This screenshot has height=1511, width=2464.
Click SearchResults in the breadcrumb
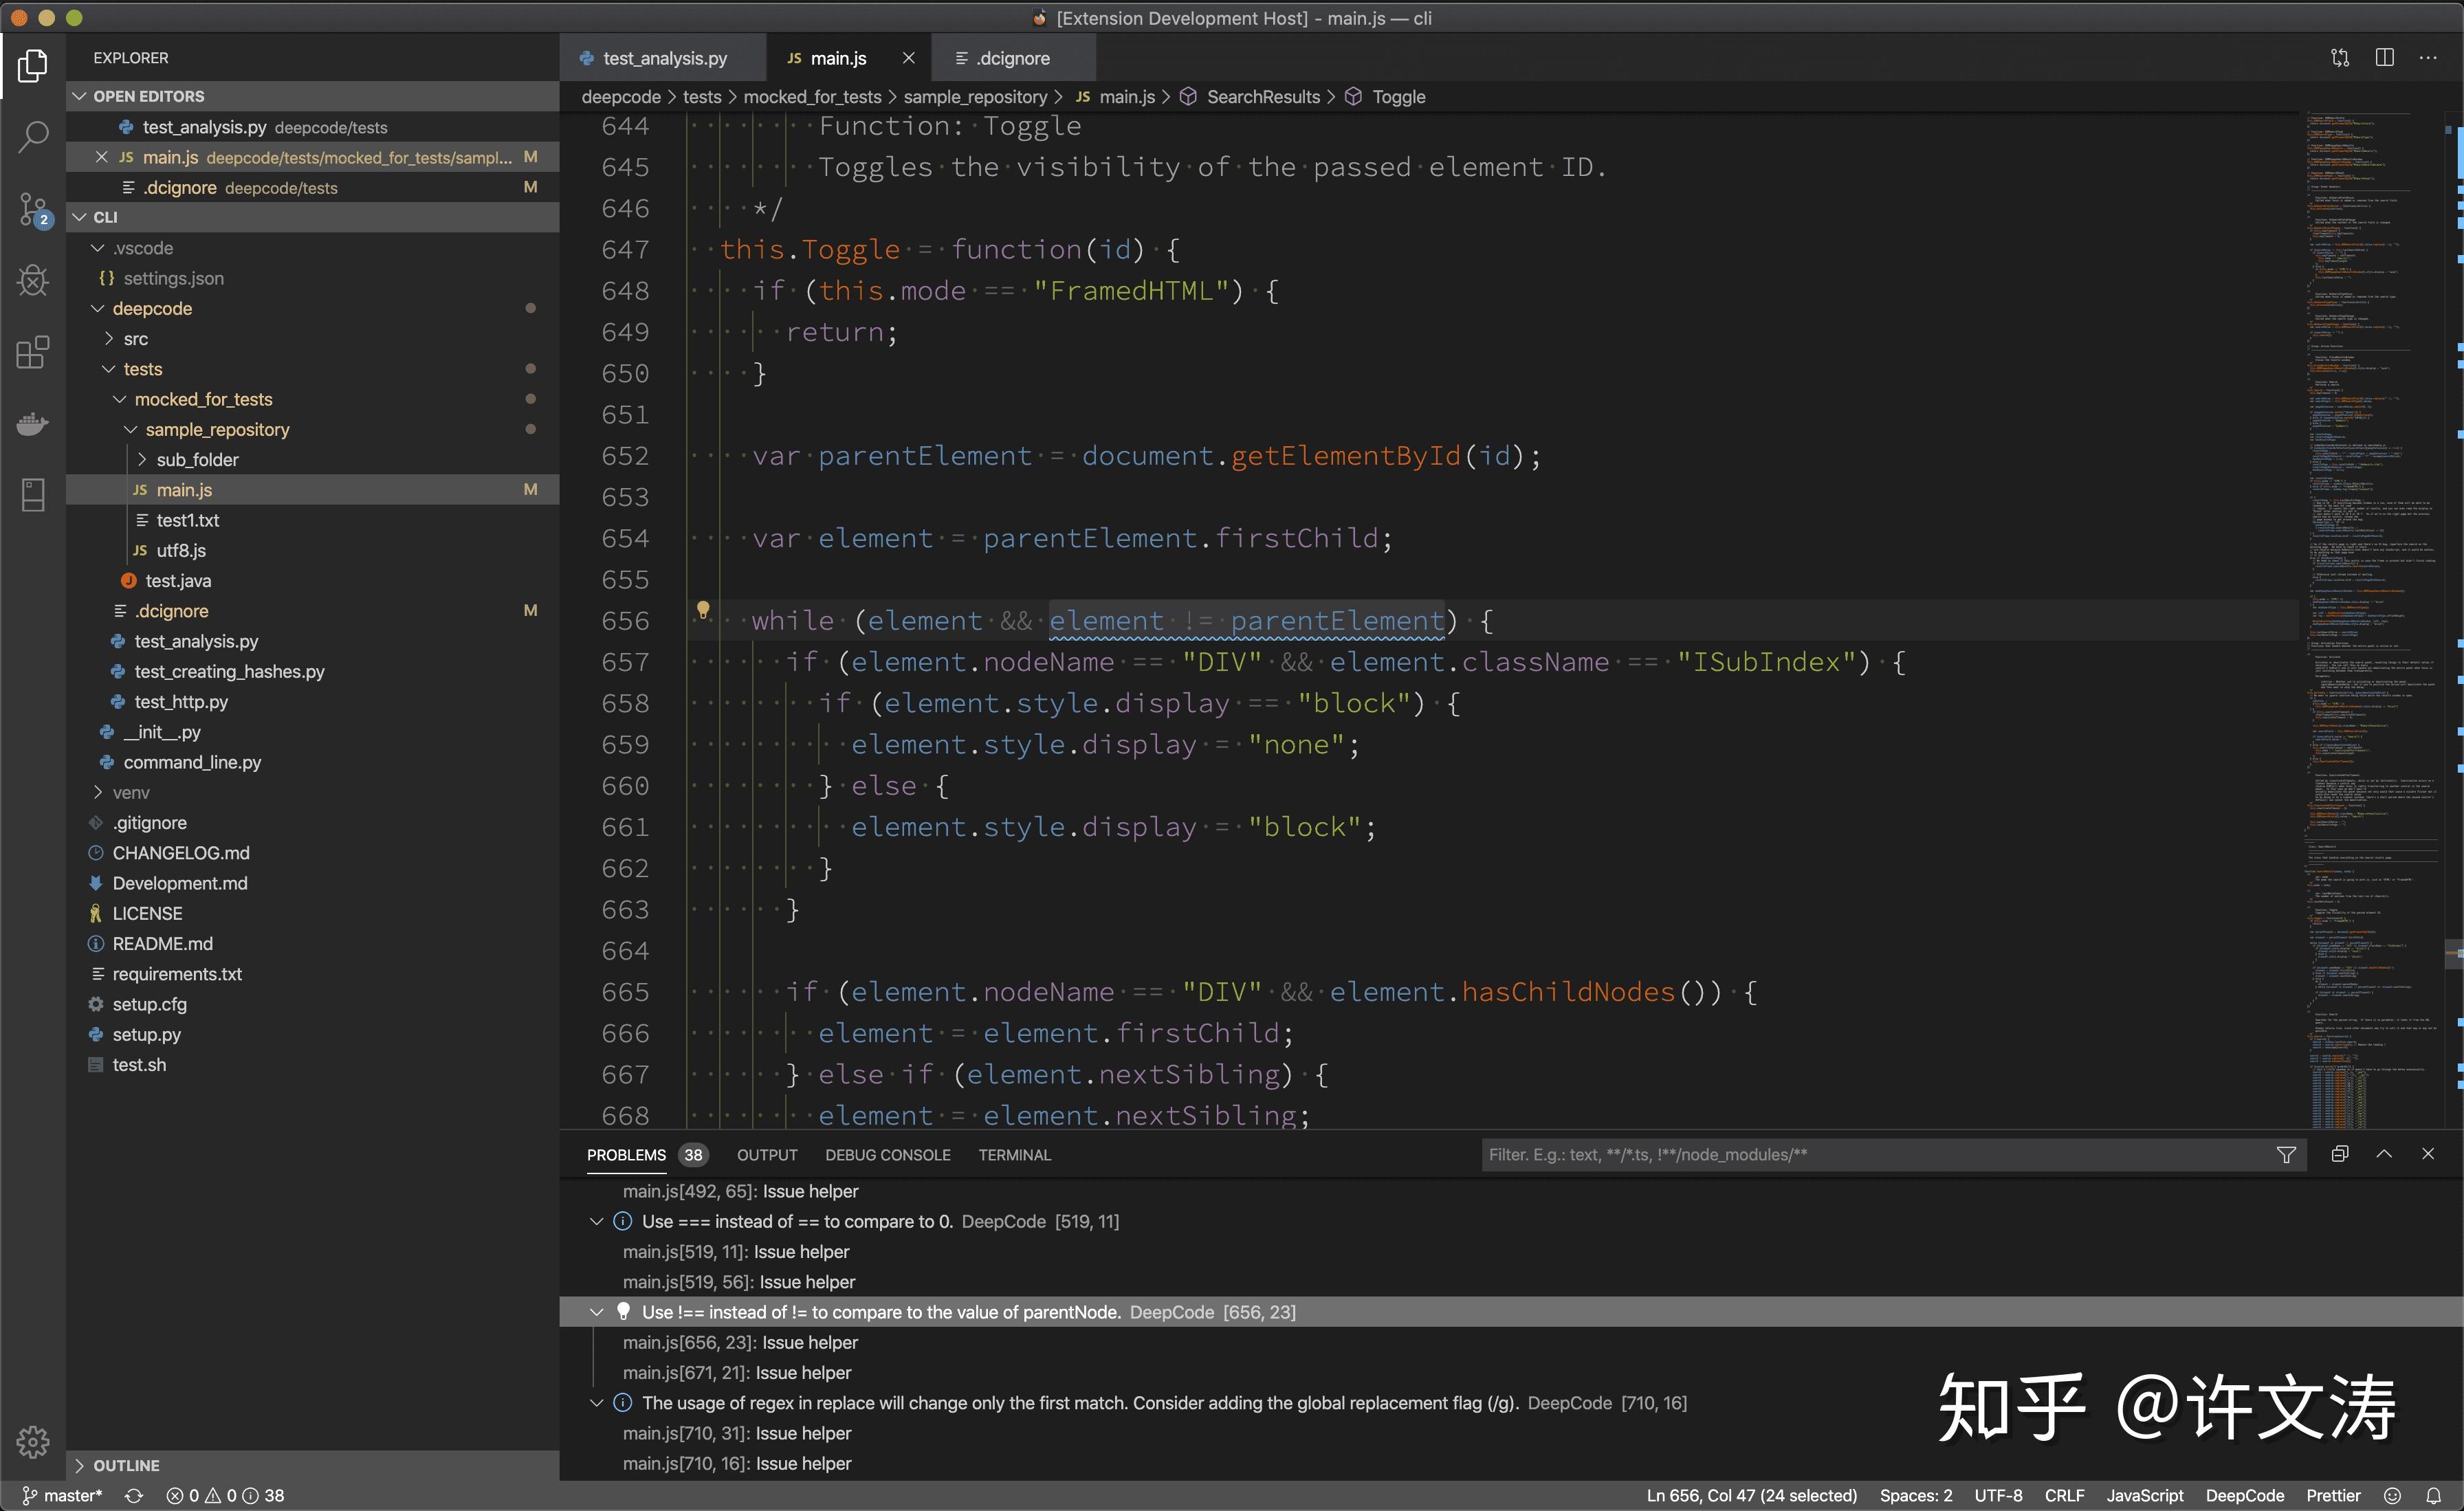[1263, 97]
